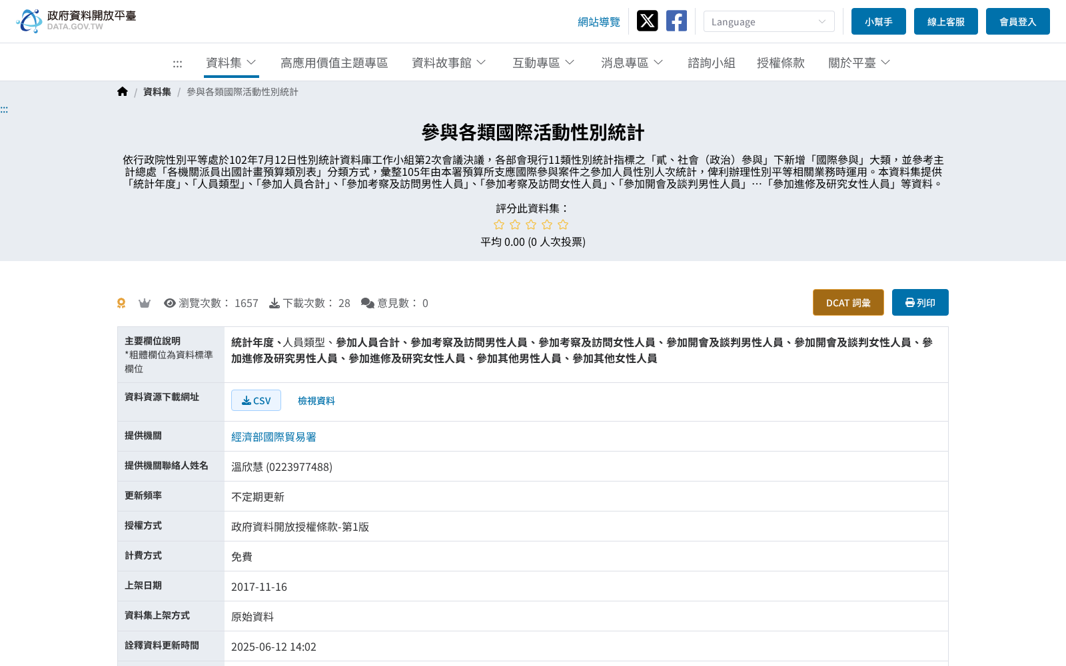This screenshot has width=1066, height=666.
Task: Open the 諮詢小組 menu item
Action: coord(712,63)
